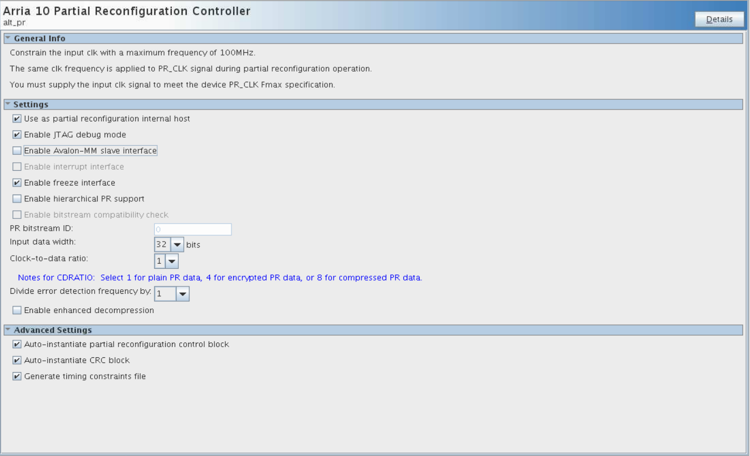
Task: Click the line about PR_CLK signal during reconfiguration
Action: (191, 69)
